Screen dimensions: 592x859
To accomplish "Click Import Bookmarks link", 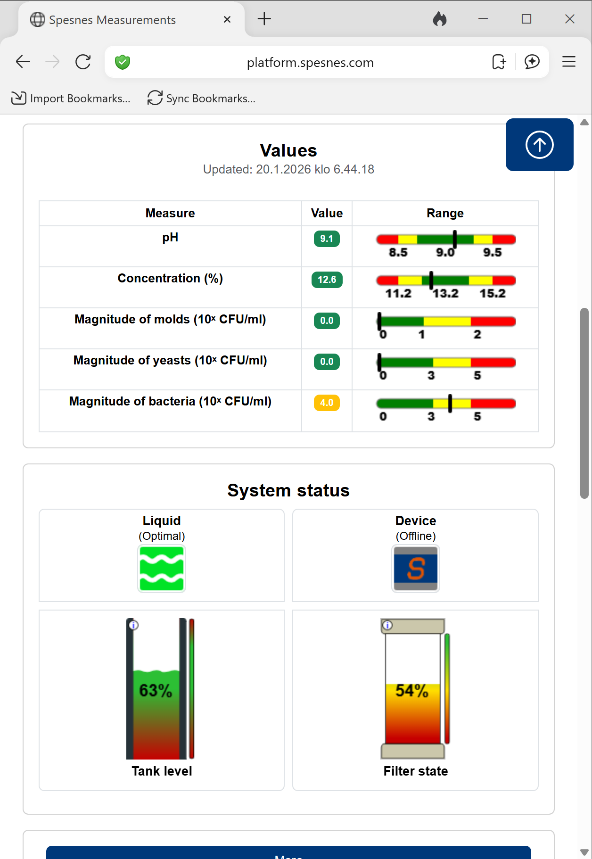I will pyautogui.click(x=71, y=98).
